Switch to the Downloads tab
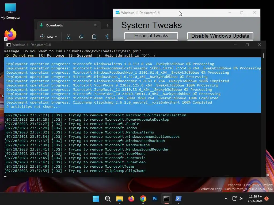The image size is (274, 205). 68,25
